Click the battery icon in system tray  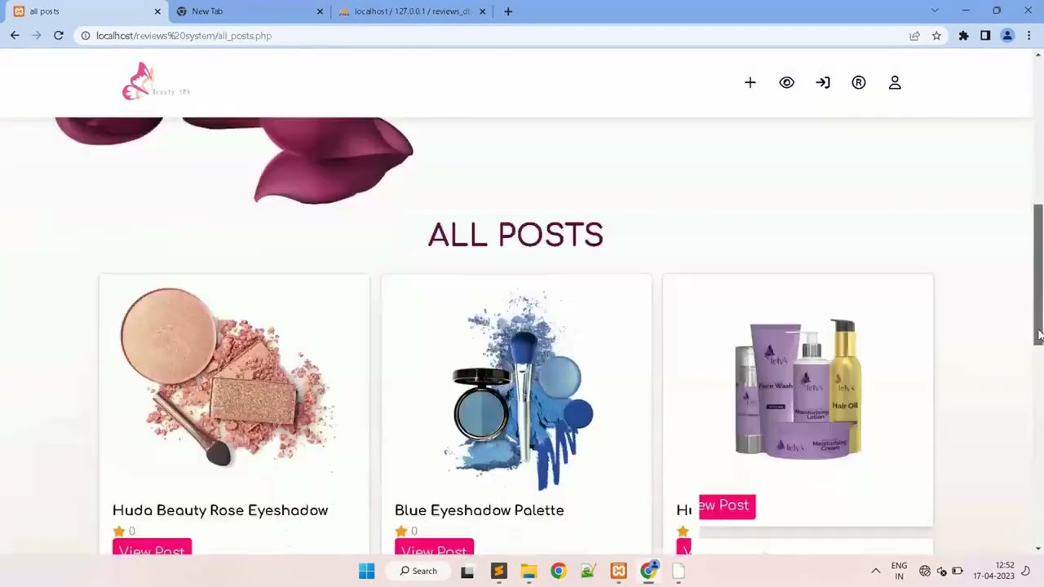pyautogui.click(x=958, y=571)
